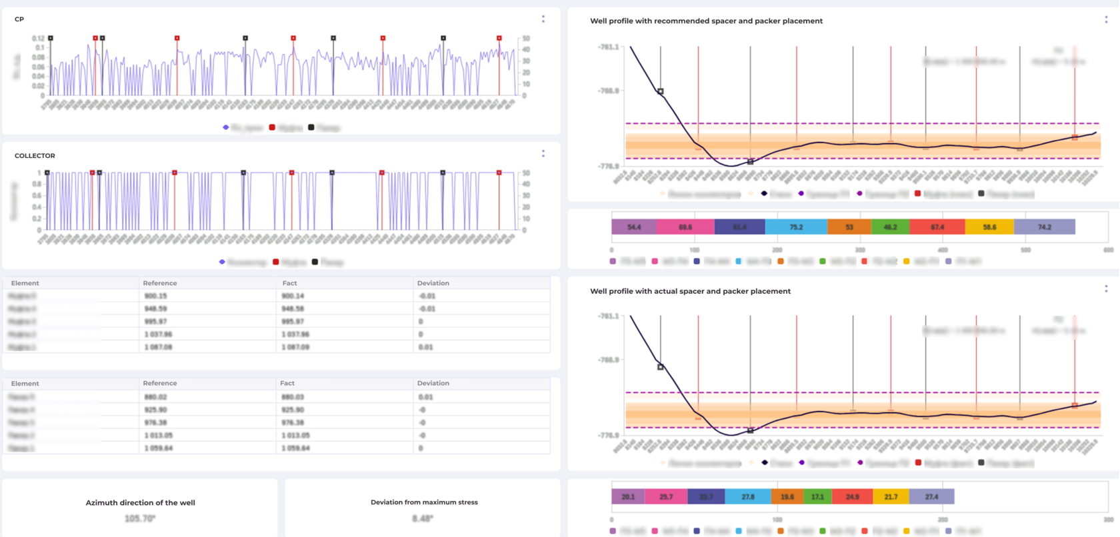Toggle the purple diamond series in COLLECTOR legend
This screenshot has width=1120, height=537.
[243, 262]
